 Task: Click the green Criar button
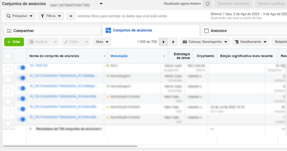click(14, 42)
